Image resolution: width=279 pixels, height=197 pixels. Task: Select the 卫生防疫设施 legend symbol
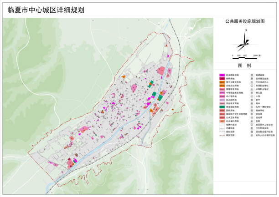[x=252, y=128]
